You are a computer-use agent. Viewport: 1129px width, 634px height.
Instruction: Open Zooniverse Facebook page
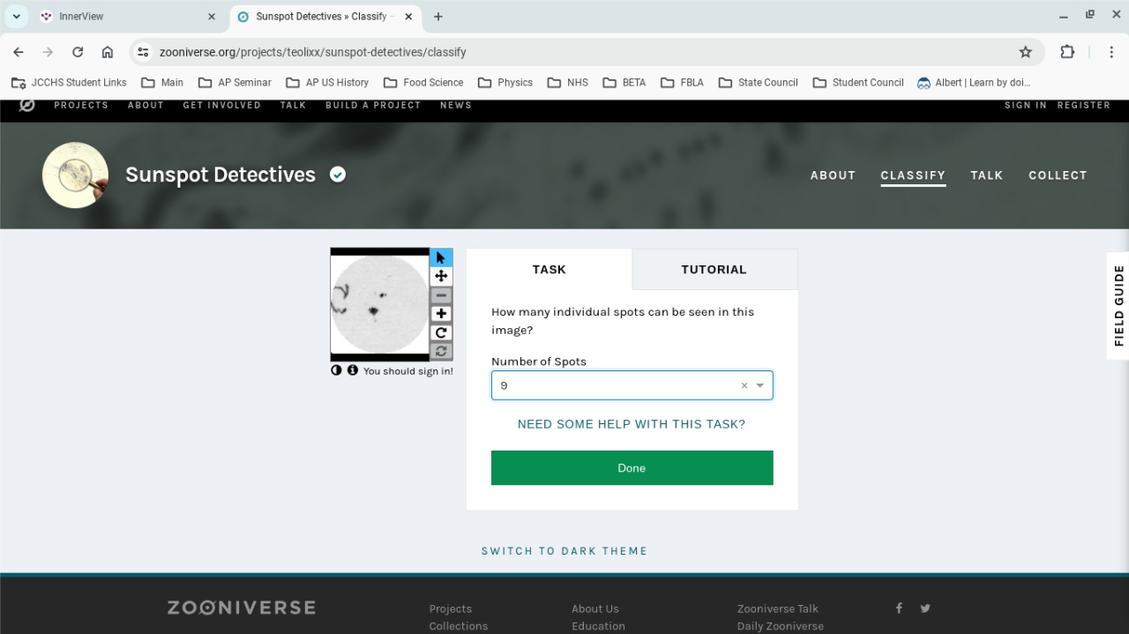pos(899,608)
